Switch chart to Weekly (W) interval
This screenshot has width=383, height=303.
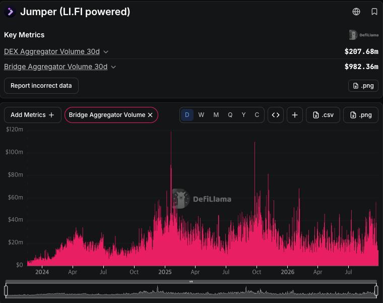click(201, 115)
